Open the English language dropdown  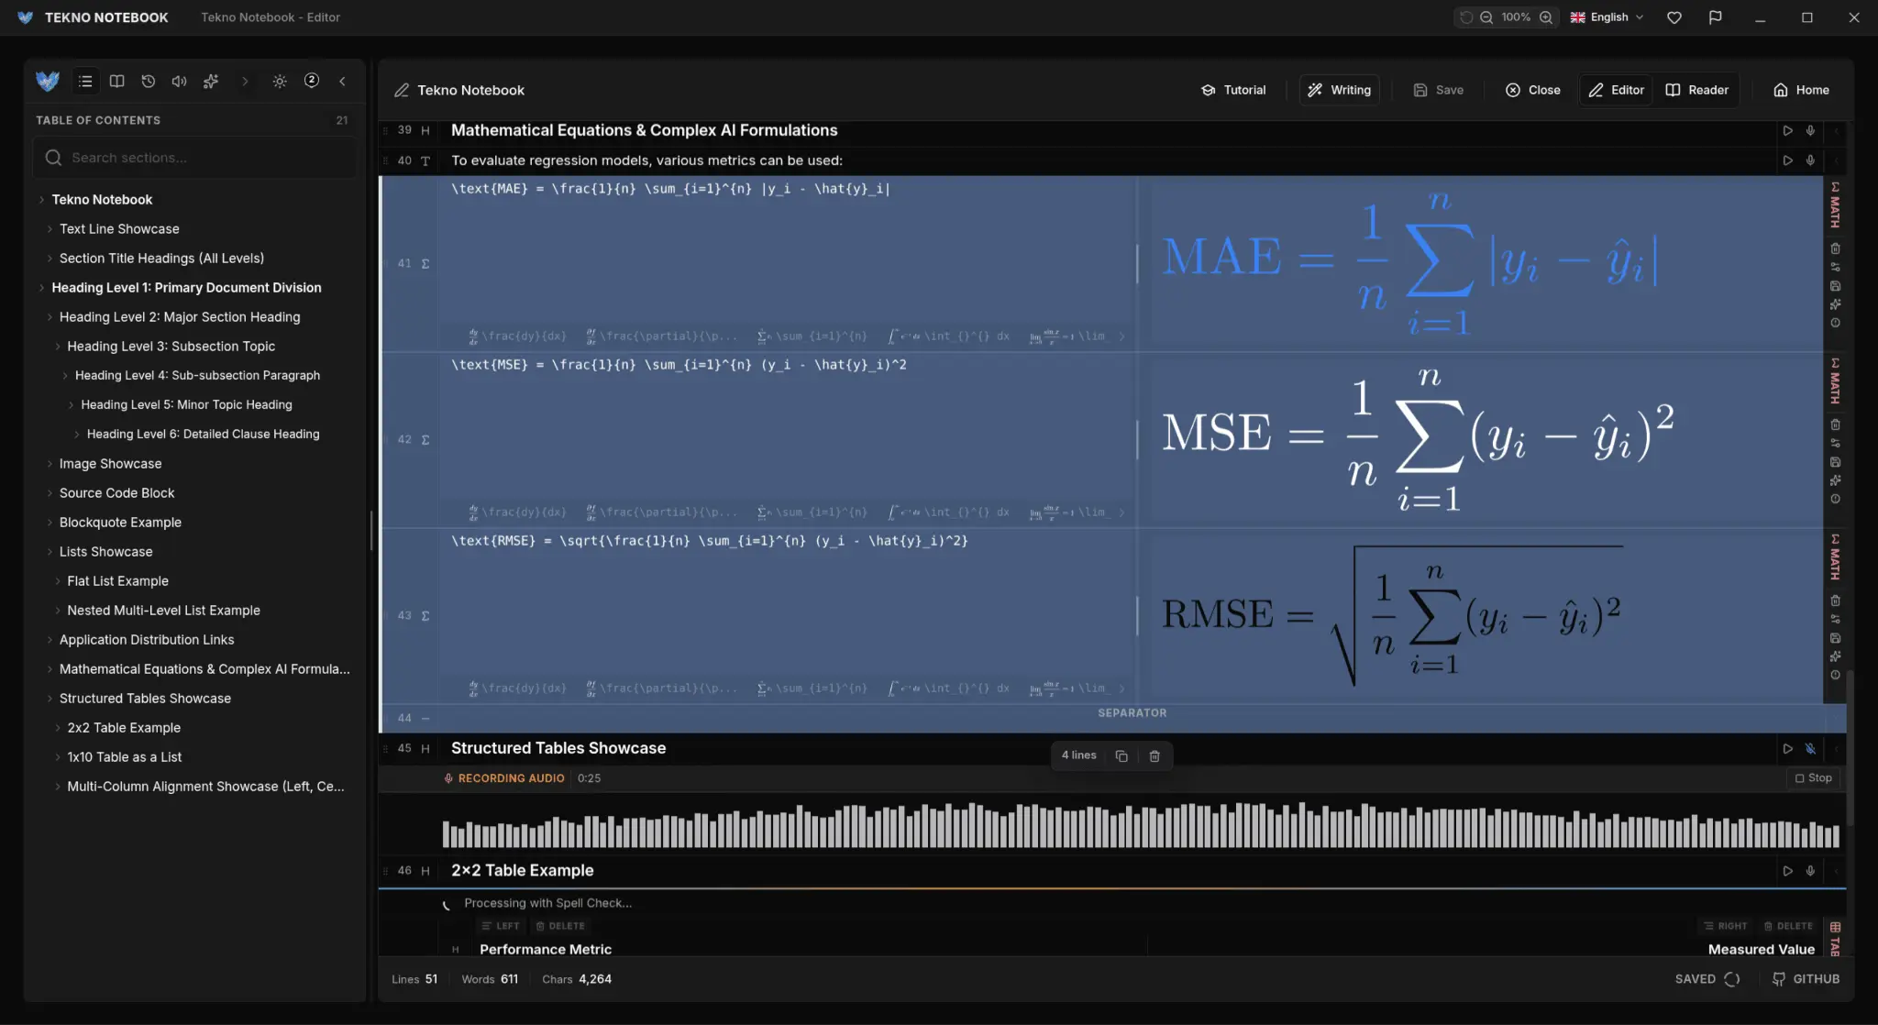(x=1607, y=17)
